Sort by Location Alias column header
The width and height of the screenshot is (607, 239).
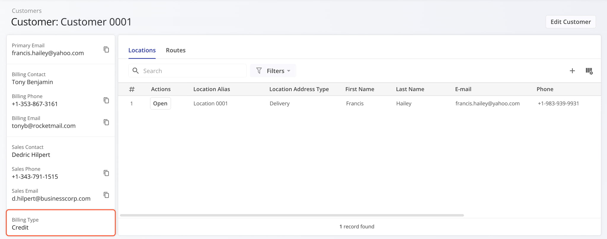tap(212, 89)
